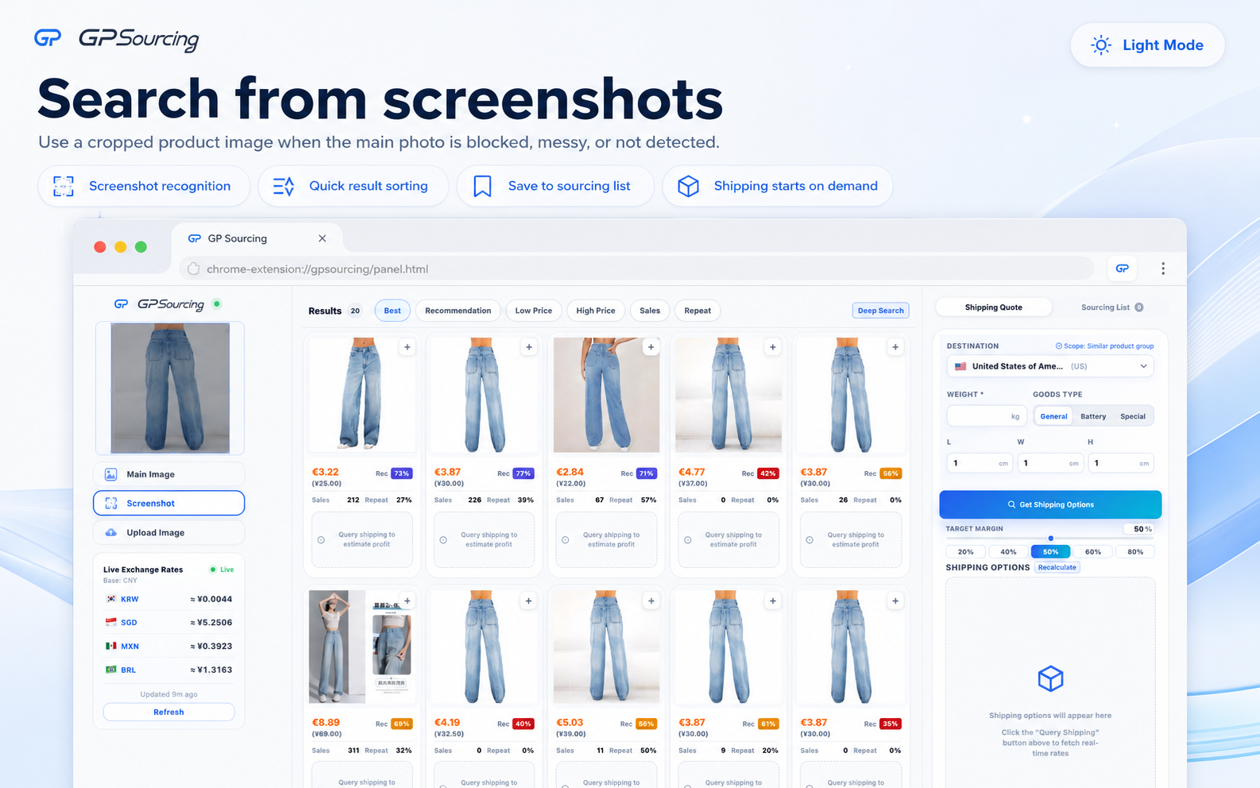Set target margin to 40%
This screenshot has height=788, width=1260.
tap(1008, 551)
